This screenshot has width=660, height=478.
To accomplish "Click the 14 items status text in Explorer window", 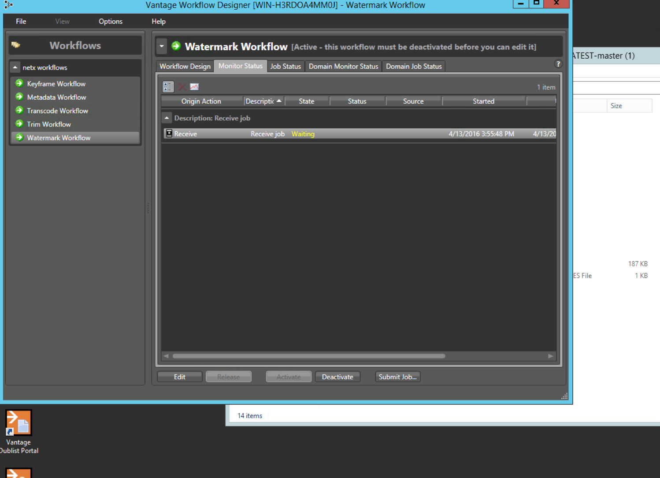I will pyautogui.click(x=250, y=415).
